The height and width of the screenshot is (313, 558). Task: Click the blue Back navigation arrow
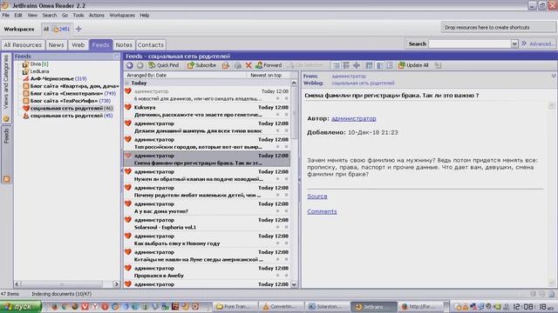point(130,65)
